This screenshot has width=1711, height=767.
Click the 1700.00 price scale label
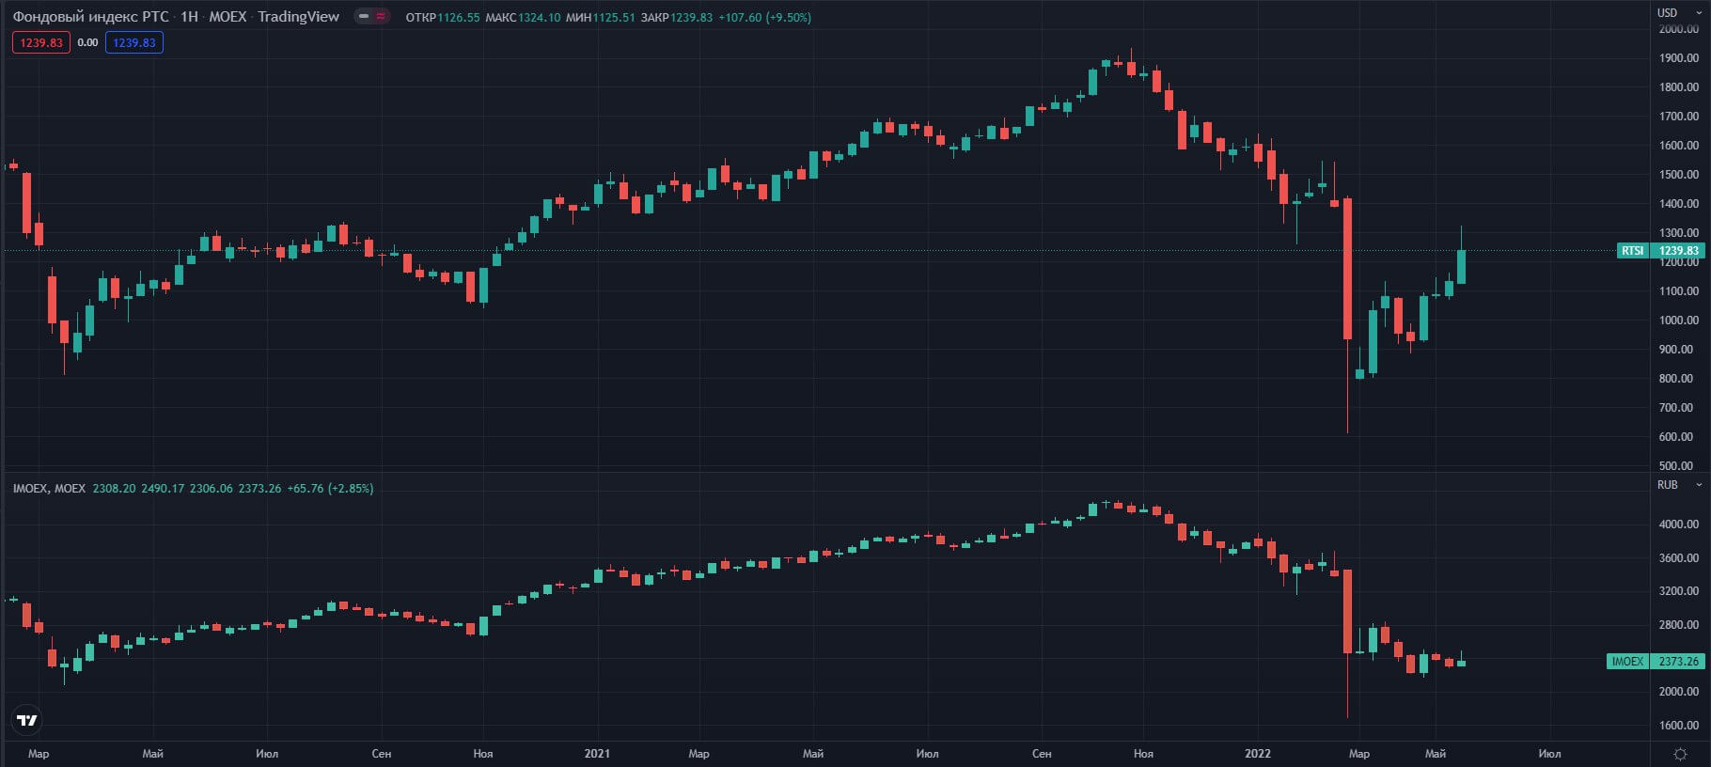point(1679,117)
